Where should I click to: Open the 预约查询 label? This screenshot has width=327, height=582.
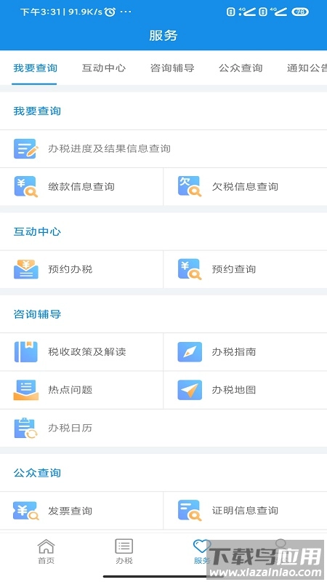[x=234, y=269]
